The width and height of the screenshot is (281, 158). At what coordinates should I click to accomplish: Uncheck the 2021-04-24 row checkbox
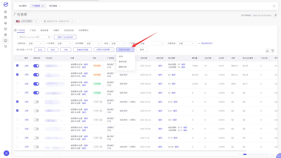pyautogui.click(x=17, y=66)
